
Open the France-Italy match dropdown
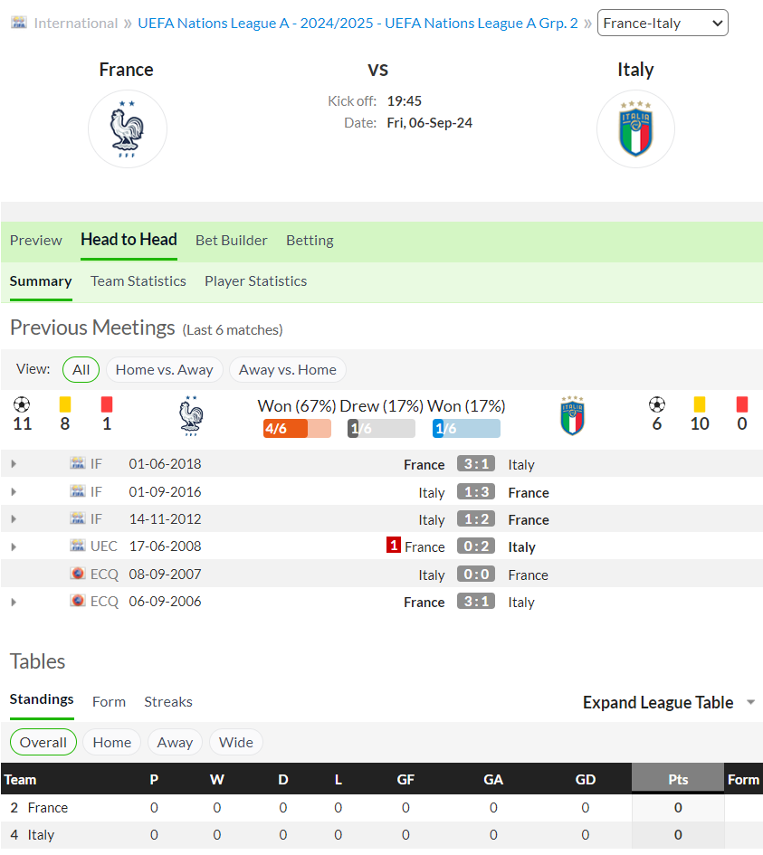pos(663,23)
